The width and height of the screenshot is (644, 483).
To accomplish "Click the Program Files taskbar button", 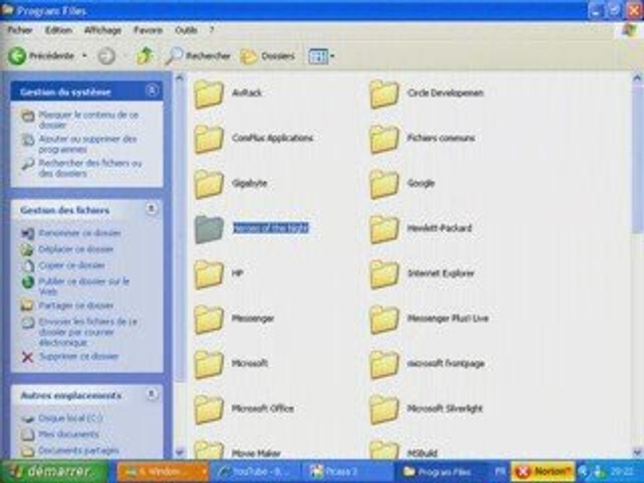I will coord(441,472).
